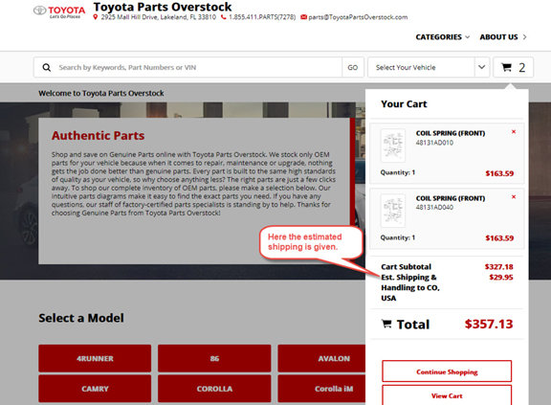This screenshot has width=551, height=405.
Task: Click the 1.855.411.PARTS phone number
Action: click(262, 17)
